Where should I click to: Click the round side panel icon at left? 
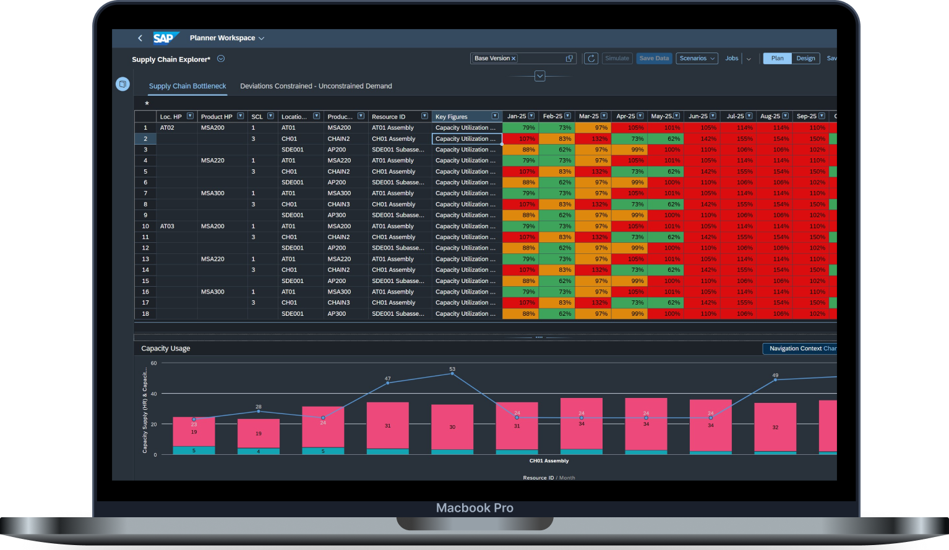(x=122, y=83)
